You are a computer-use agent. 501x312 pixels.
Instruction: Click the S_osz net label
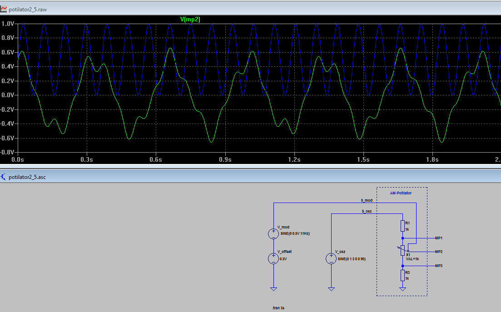click(367, 212)
